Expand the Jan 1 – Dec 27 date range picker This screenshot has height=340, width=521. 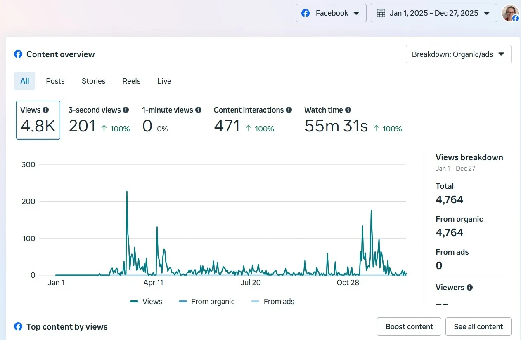click(x=433, y=13)
